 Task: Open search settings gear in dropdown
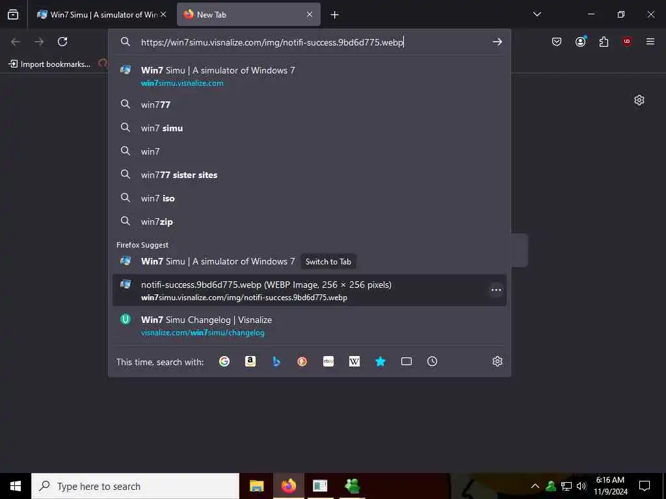coord(497,361)
